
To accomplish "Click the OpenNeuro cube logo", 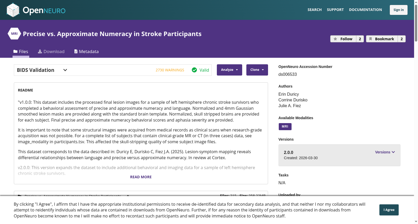I will (x=13, y=10).
